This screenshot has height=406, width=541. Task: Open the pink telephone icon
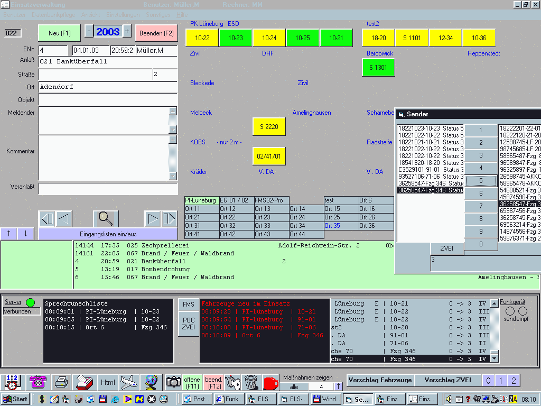pyautogui.click(x=38, y=382)
